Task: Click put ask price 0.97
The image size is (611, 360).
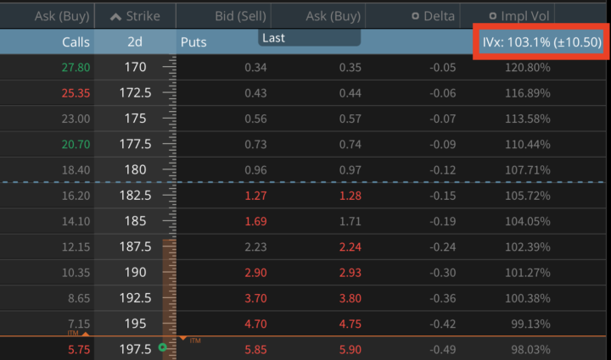Action: click(x=350, y=170)
